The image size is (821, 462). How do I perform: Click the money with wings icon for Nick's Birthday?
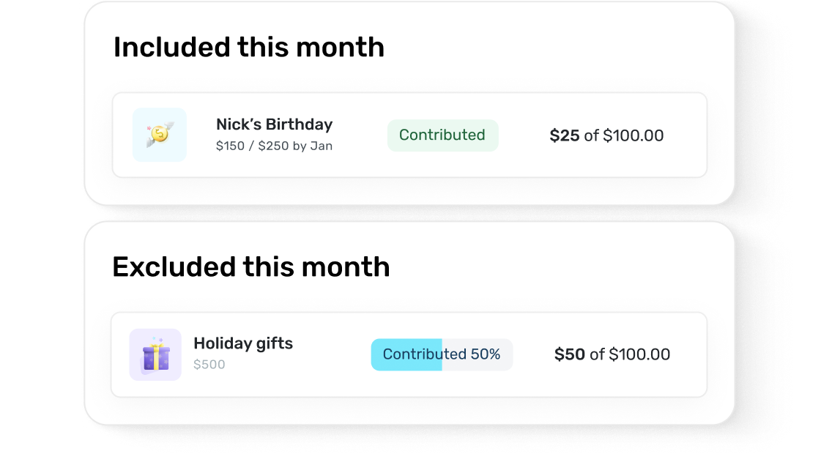(159, 135)
